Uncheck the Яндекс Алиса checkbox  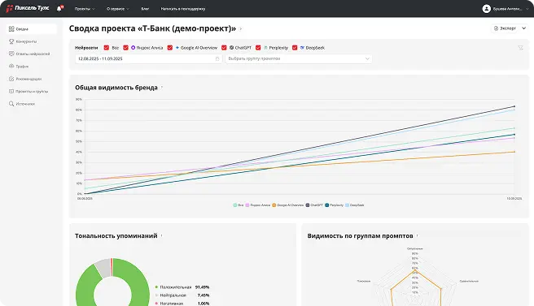[125, 48]
